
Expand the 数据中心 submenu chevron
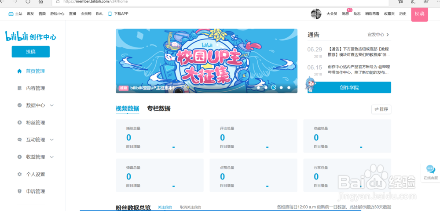[x=51, y=105]
